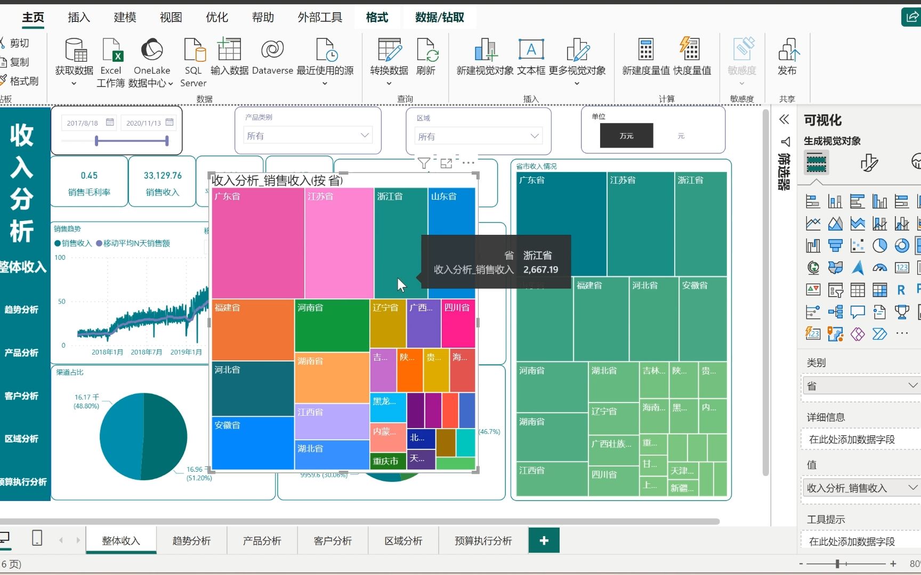Viewport: 921px width, 575px height.
Task: Select the scatter chart visual type
Action: pos(858,245)
